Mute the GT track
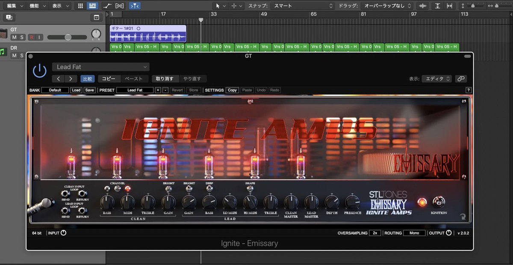 click(14, 37)
